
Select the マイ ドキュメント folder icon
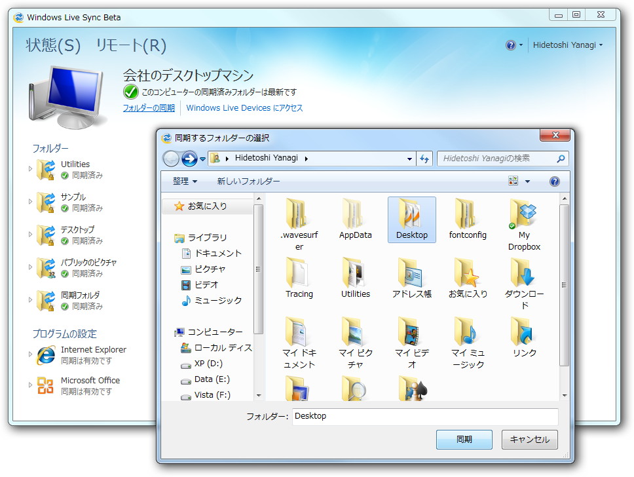pos(298,332)
